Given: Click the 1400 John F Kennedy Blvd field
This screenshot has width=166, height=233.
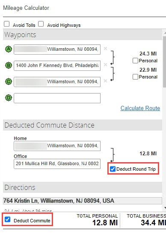Looking at the screenshot, I should tap(57, 66).
